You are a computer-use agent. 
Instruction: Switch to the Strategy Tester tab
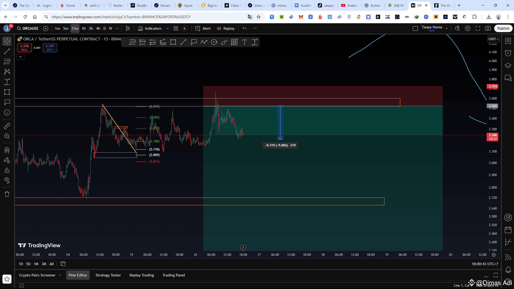click(108, 275)
